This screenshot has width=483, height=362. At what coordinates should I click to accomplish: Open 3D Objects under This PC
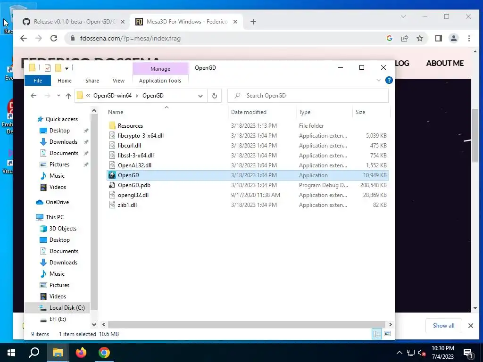(63, 229)
